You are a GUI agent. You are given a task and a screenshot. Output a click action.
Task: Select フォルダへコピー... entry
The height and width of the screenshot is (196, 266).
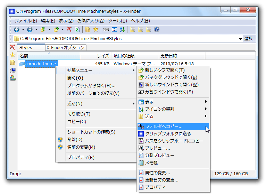(x=173, y=127)
